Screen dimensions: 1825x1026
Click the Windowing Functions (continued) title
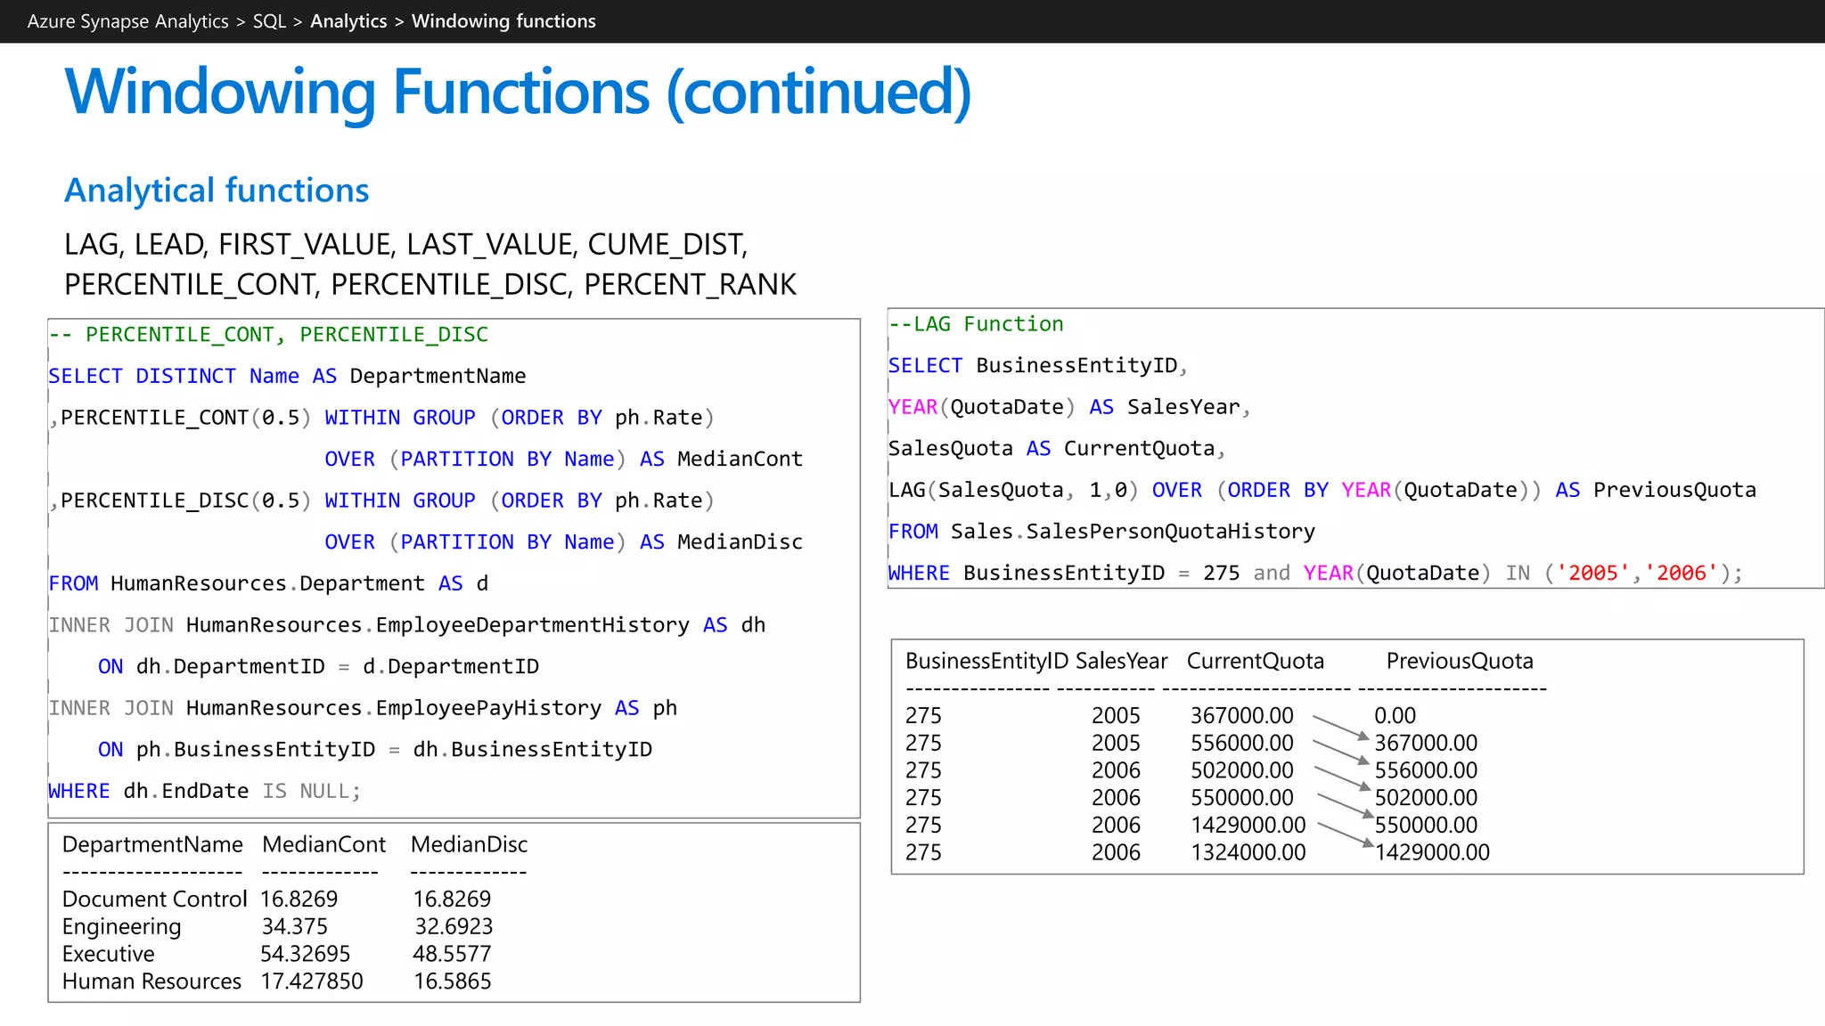pyautogui.click(x=518, y=93)
